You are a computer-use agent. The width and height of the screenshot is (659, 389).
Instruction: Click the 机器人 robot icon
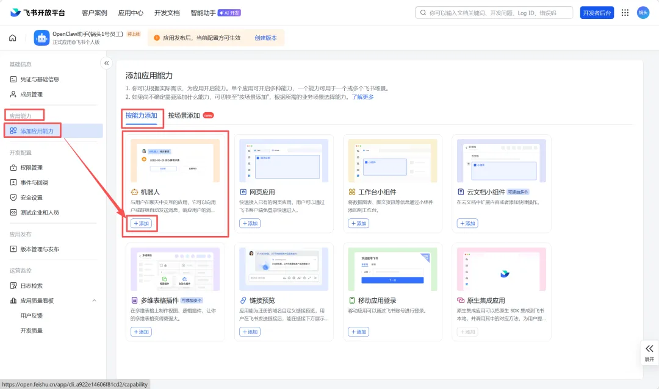(134, 192)
